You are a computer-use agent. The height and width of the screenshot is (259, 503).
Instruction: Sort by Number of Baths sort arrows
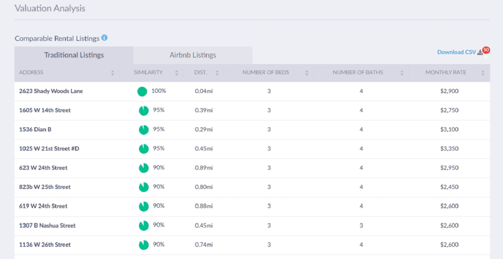402,73
